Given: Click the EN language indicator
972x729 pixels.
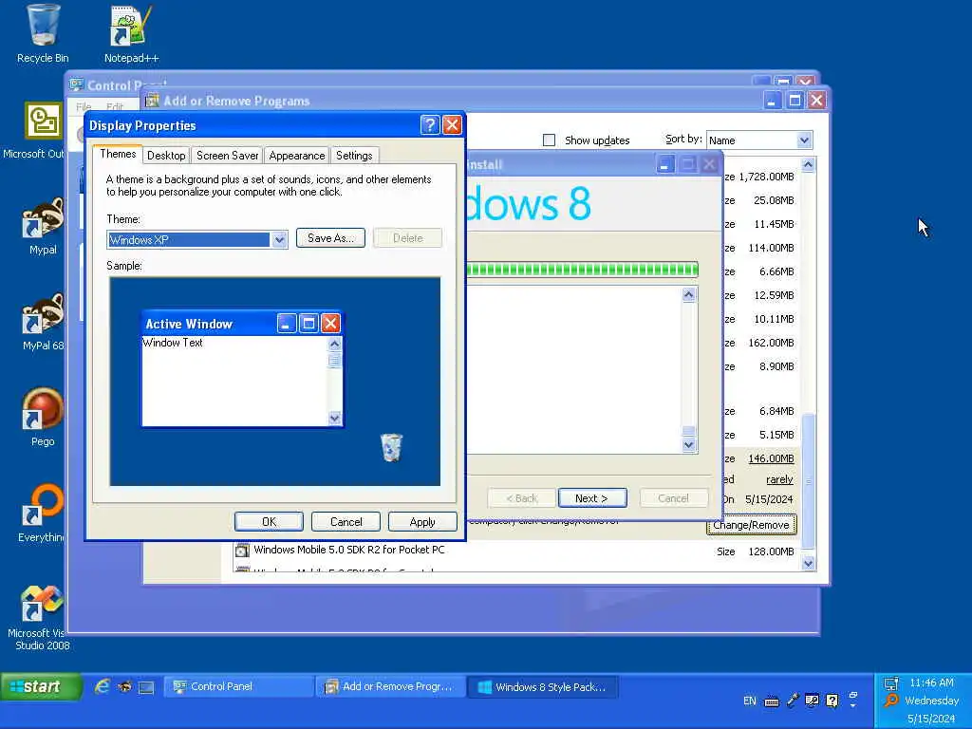Looking at the screenshot, I should pyautogui.click(x=750, y=701).
